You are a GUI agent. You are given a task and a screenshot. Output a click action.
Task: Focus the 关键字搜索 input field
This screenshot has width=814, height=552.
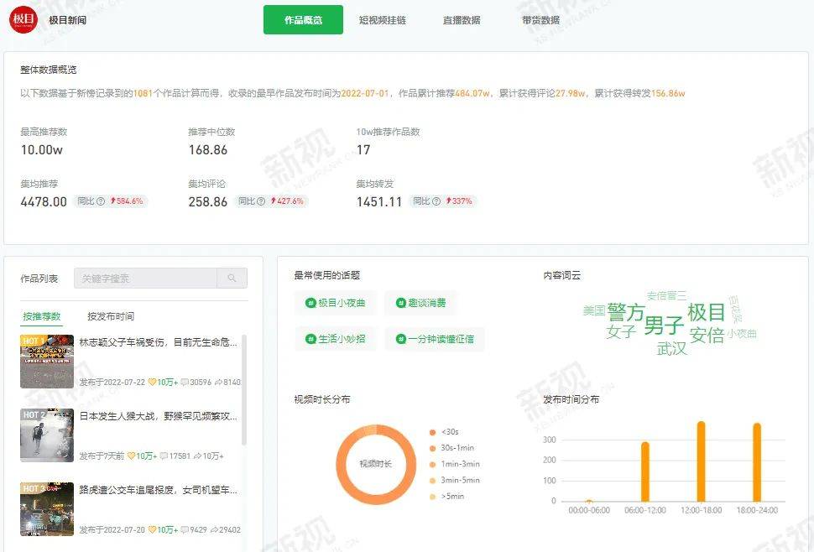tap(145, 278)
